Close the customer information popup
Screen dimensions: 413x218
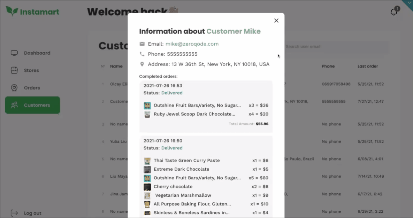[276, 21]
